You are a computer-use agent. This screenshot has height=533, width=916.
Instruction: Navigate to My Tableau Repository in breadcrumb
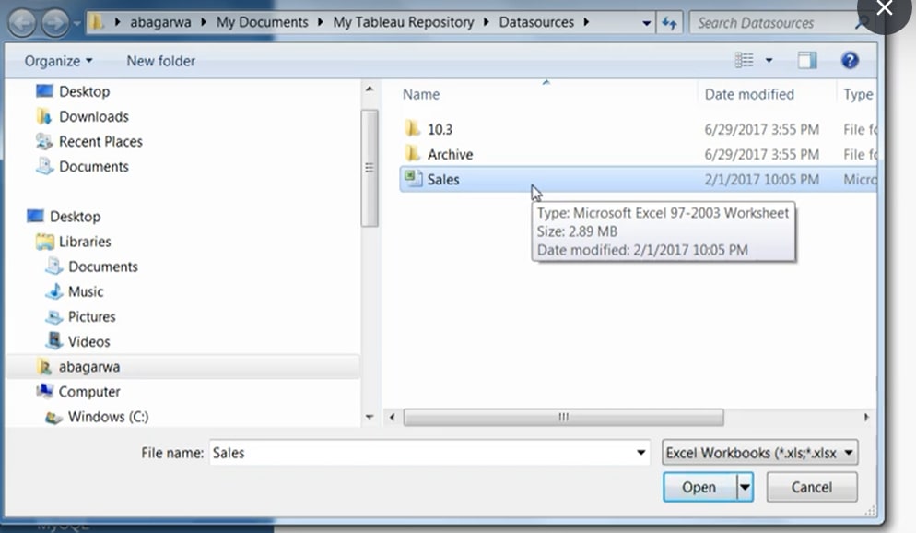click(x=403, y=22)
